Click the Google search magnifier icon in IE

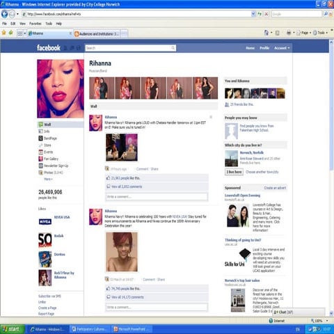(326, 14)
